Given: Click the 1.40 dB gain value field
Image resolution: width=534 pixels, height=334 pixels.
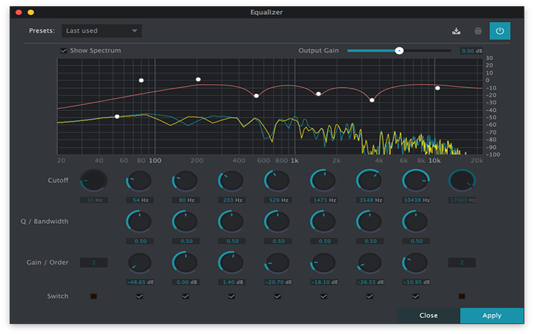Looking at the screenshot, I should (x=232, y=282).
